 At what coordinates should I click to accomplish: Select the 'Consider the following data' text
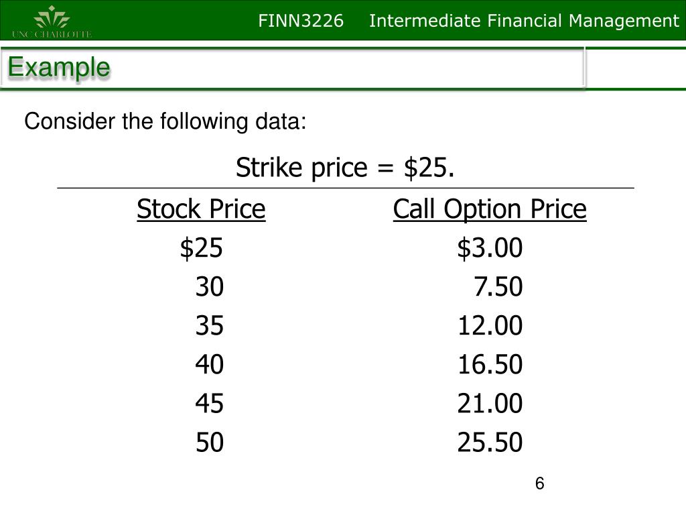pyautogui.click(x=165, y=121)
